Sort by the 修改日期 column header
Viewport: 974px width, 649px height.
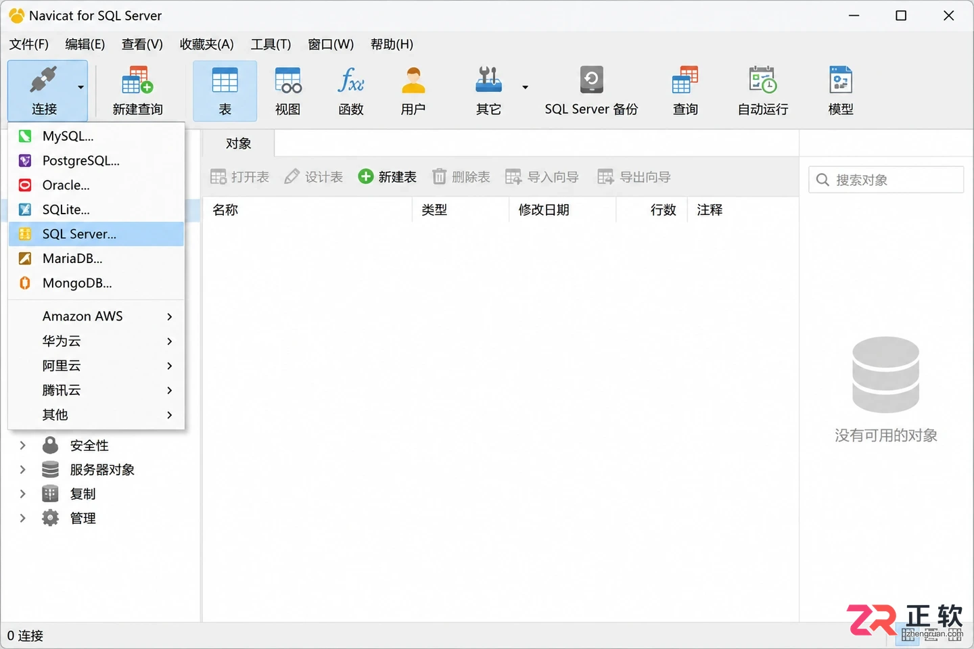click(562, 210)
